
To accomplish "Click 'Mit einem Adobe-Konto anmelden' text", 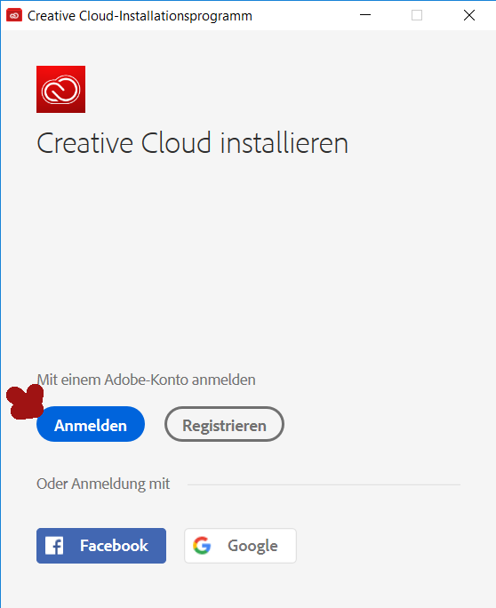I will tap(146, 380).
